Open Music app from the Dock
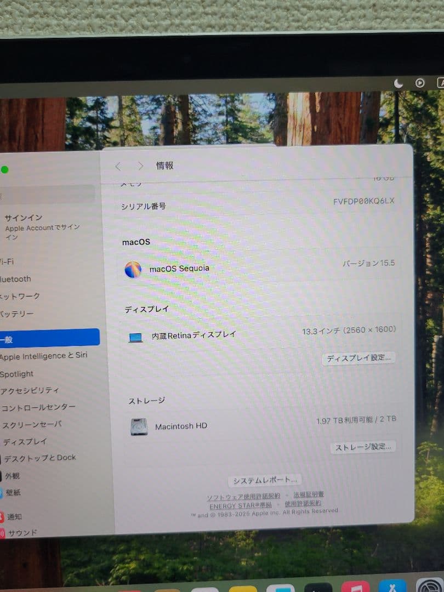Viewport: 444px width, 592px height. (x=355, y=587)
